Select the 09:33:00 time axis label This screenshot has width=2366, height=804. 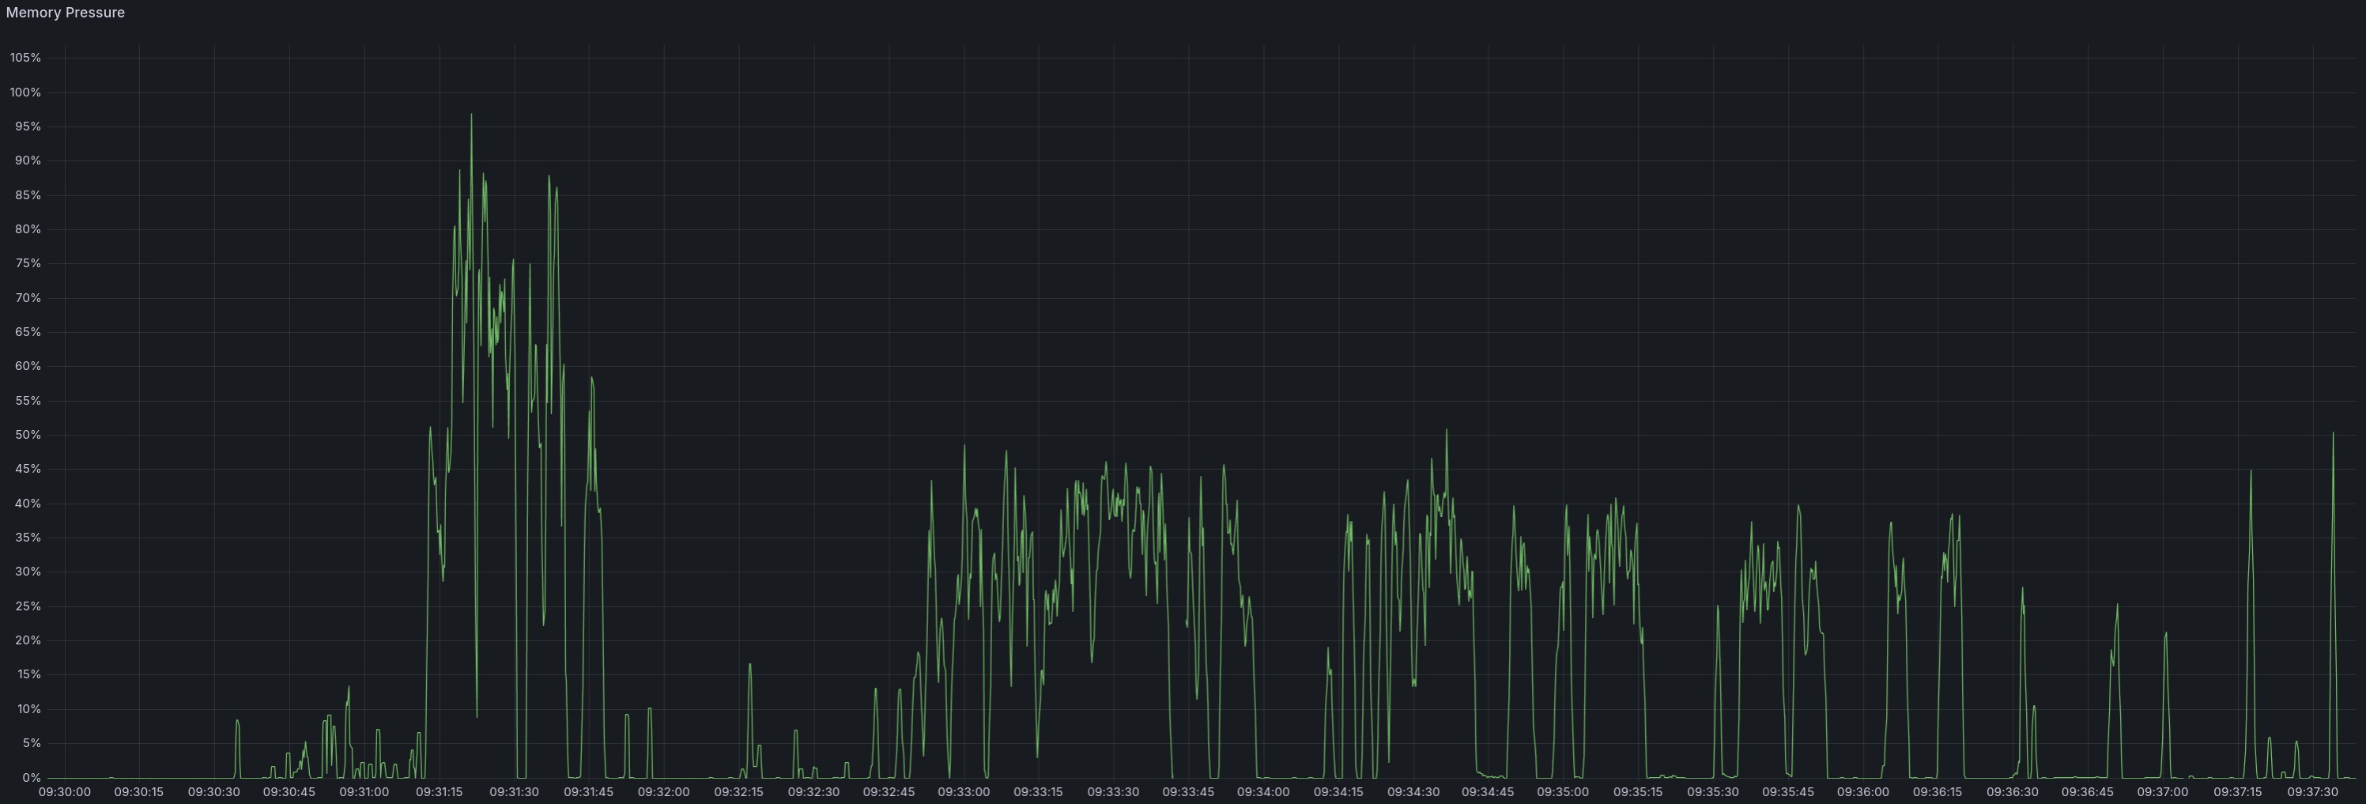tap(964, 793)
